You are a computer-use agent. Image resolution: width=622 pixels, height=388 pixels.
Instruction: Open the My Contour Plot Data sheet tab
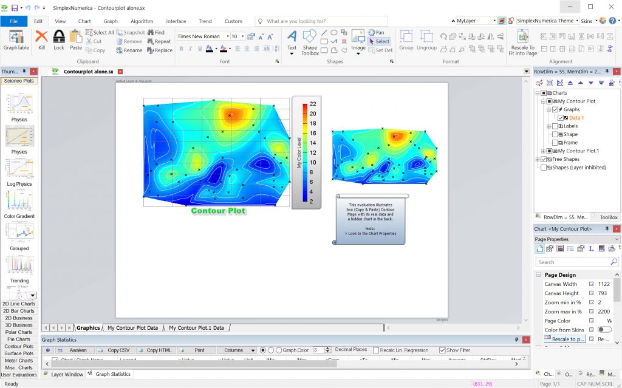coord(132,328)
